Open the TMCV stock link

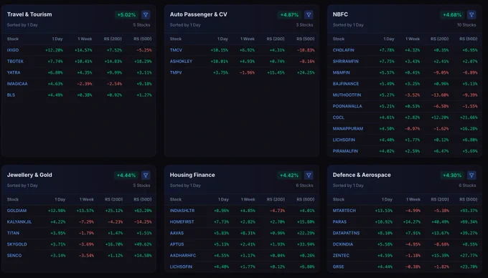click(x=176, y=50)
